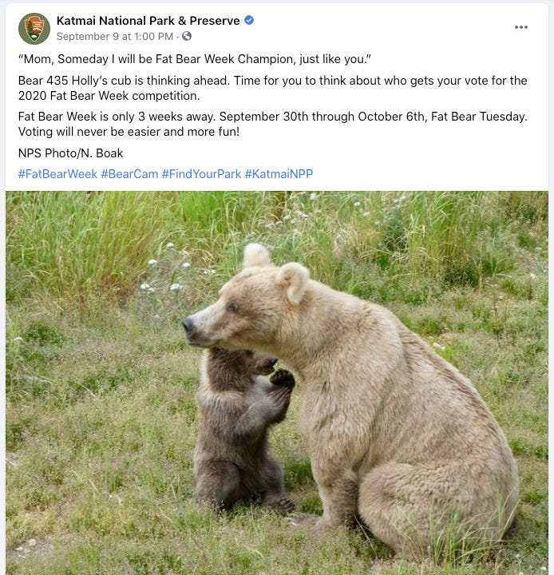The width and height of the screenshot is (554, 575).
Task: Click the quoted "Mom, Someday" opening line
Action: (195, 59)
